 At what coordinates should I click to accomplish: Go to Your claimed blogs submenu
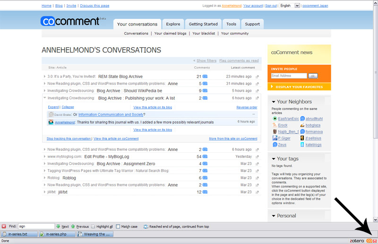click(170, 34)
